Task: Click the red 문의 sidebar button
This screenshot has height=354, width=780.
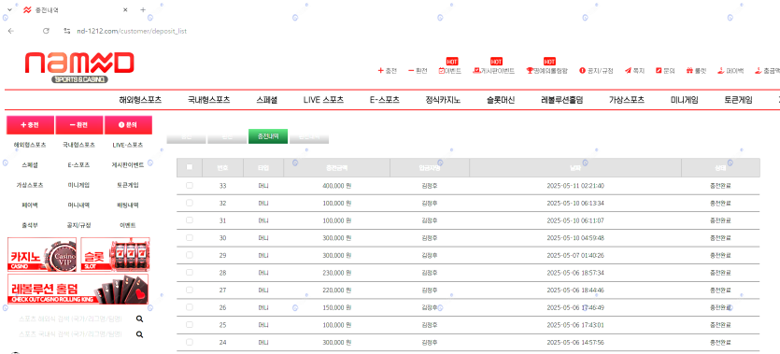Action: [128, 125]
